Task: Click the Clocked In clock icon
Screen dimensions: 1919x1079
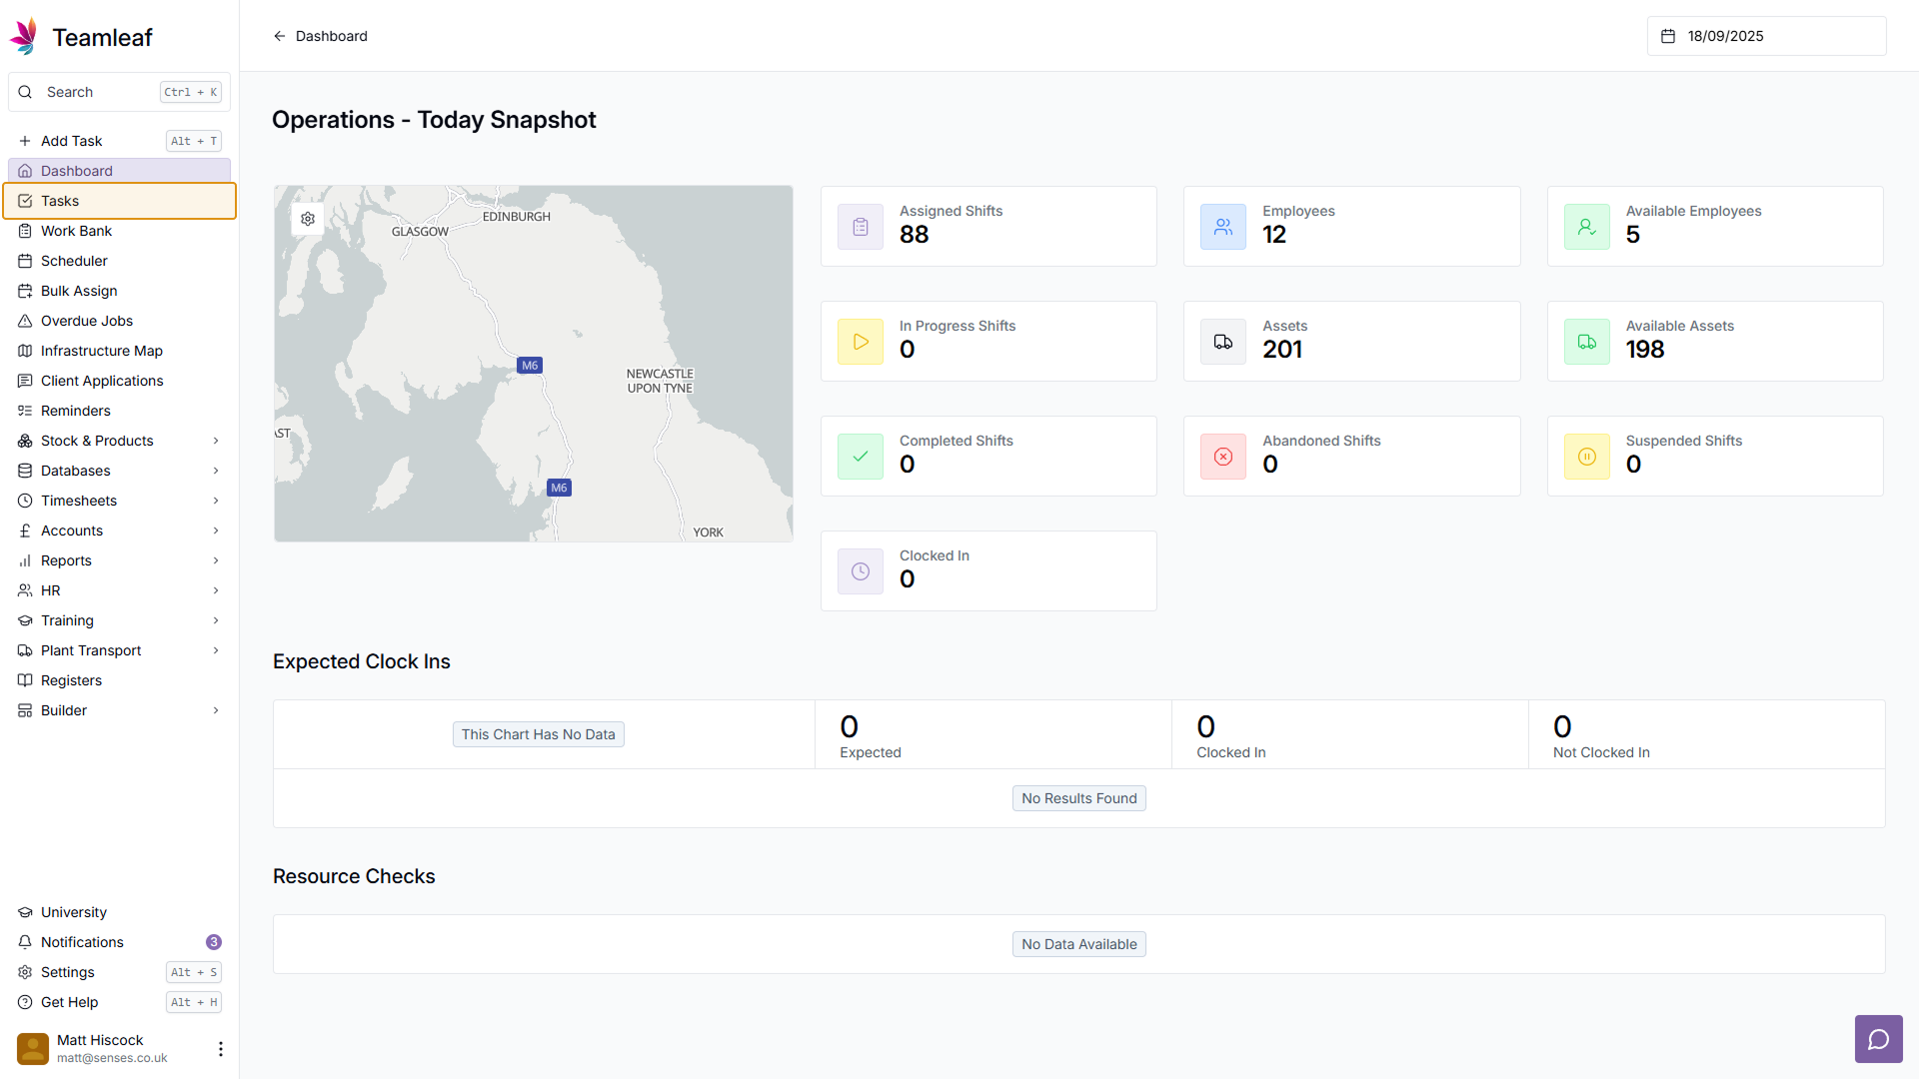Action: [860, 571]
